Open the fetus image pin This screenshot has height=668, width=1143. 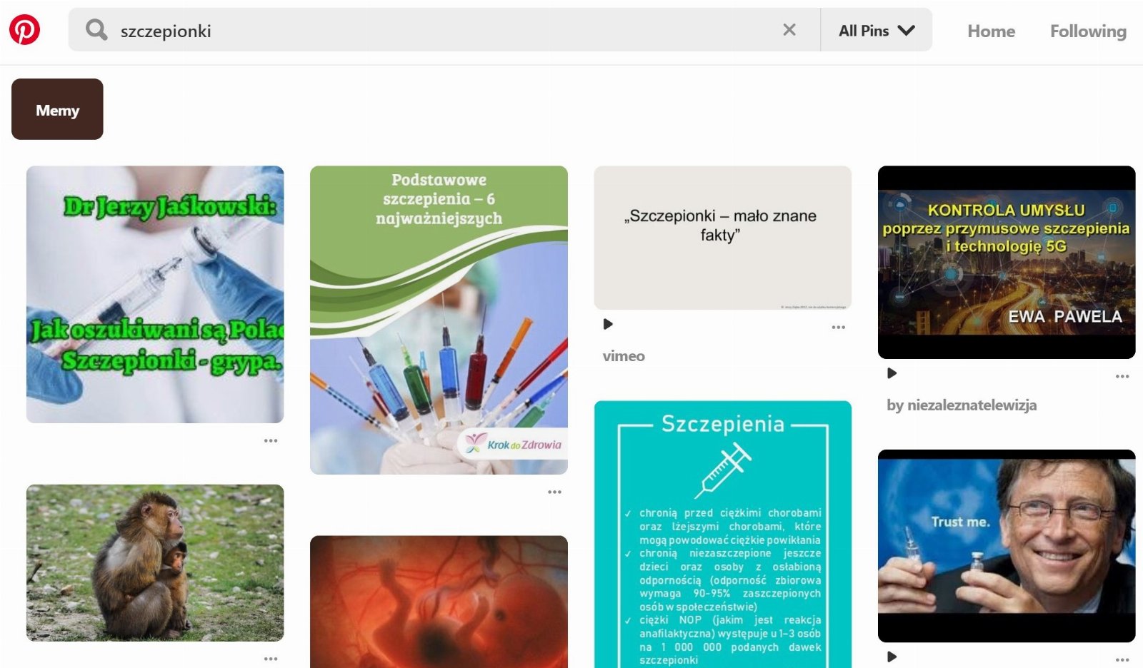[439, 602]
